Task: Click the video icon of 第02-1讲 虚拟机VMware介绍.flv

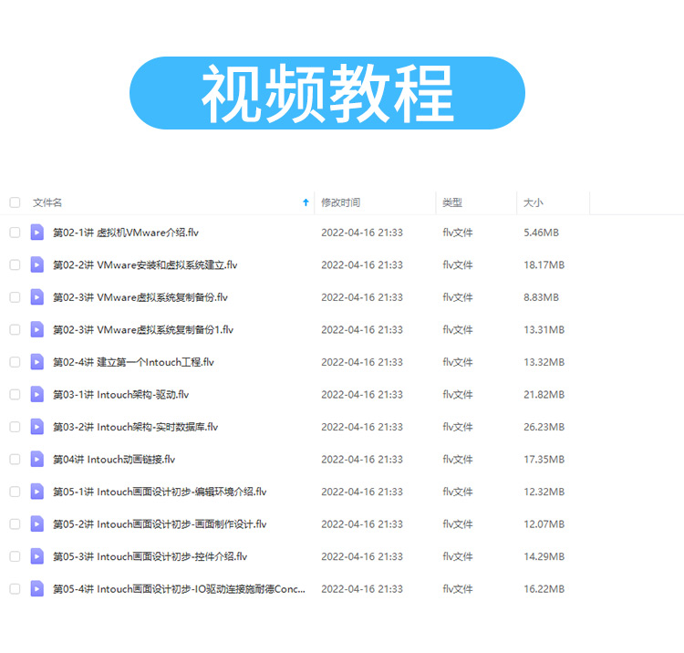Action: [x=37, y=233]
